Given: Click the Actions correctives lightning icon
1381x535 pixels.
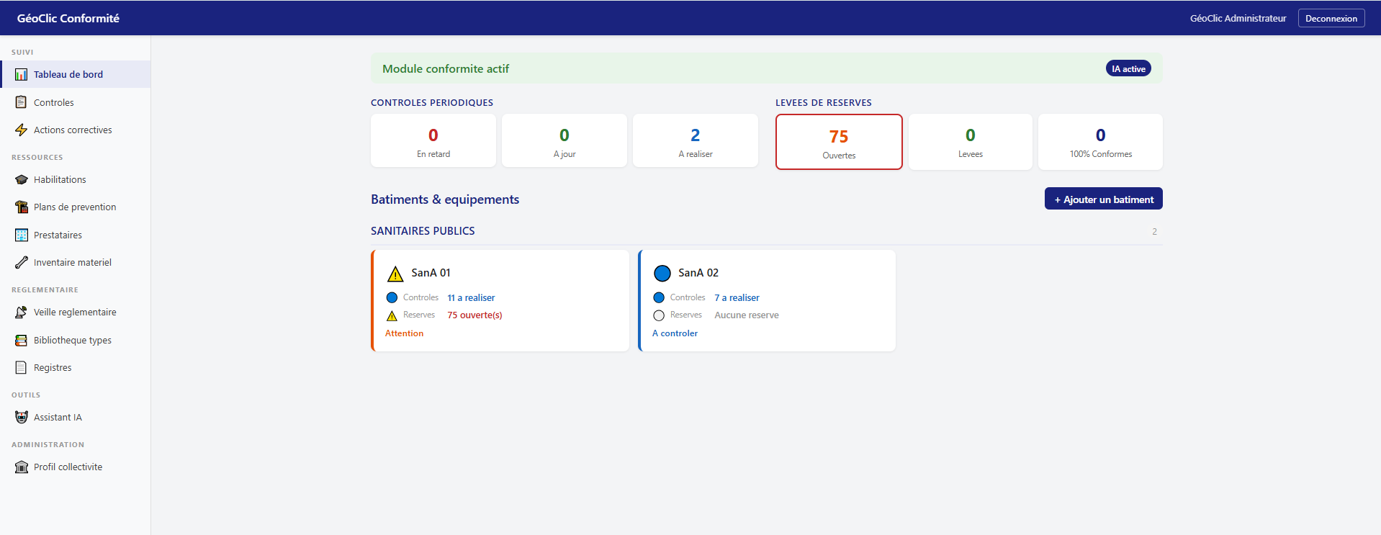Looking at the screenshot, I should coord(22,130).
